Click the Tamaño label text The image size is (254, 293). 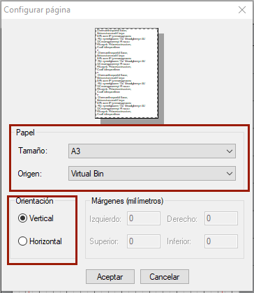(x=33, y=151)
